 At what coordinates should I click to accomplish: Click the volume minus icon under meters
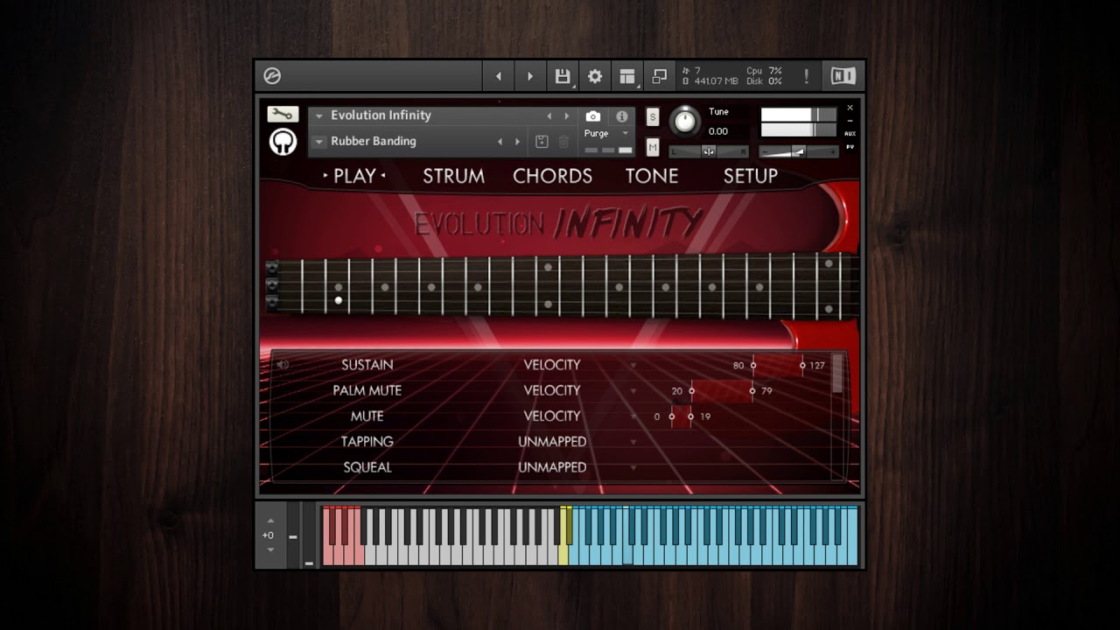765,151
